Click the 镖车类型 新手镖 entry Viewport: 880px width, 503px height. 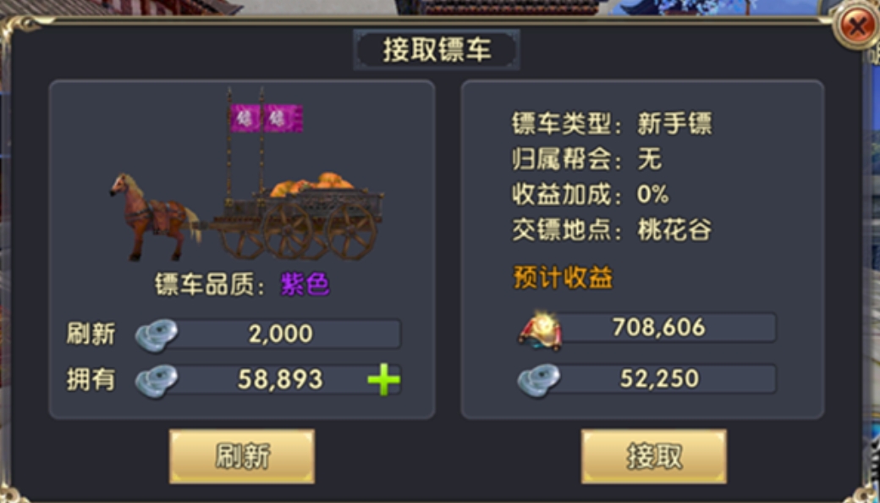tap(612, 124)
